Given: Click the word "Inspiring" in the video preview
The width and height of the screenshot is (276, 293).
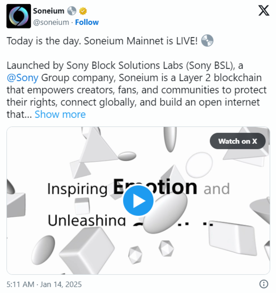Looking at the screenshot, I should tap(77, 188).
